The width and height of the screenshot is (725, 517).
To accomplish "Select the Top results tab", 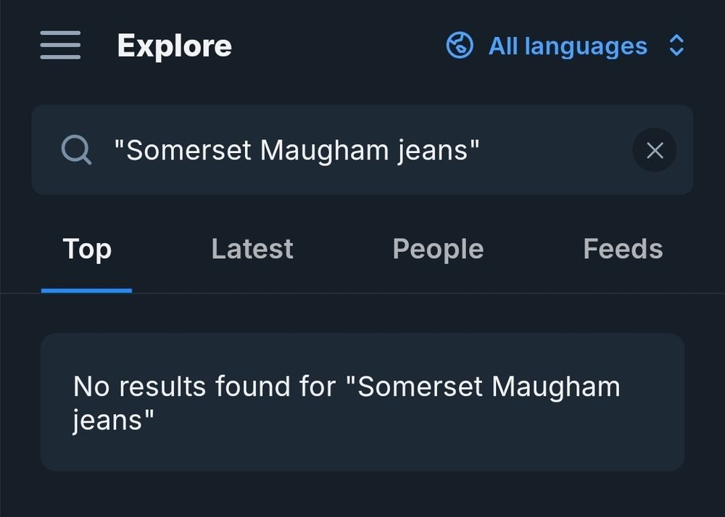I will point(87,249).
